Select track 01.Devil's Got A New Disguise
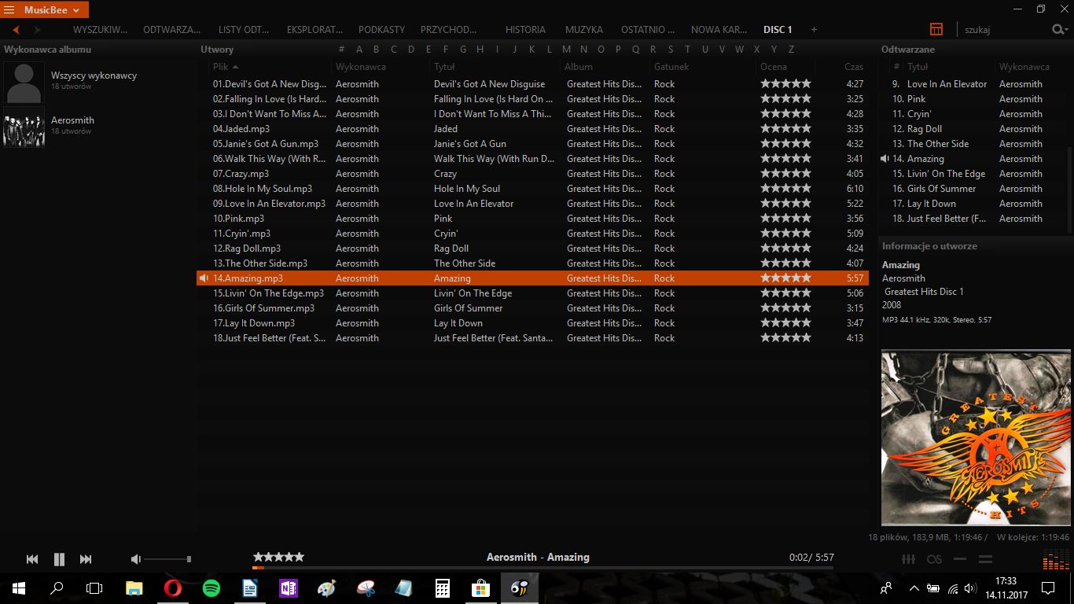The image size is (1074, 604). (x=532, y=84)
